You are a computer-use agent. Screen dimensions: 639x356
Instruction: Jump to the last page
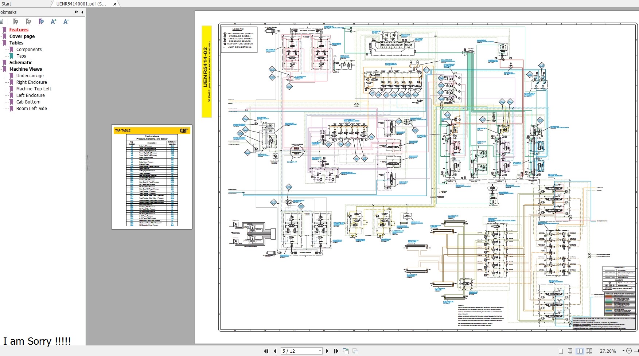[336, 351]
